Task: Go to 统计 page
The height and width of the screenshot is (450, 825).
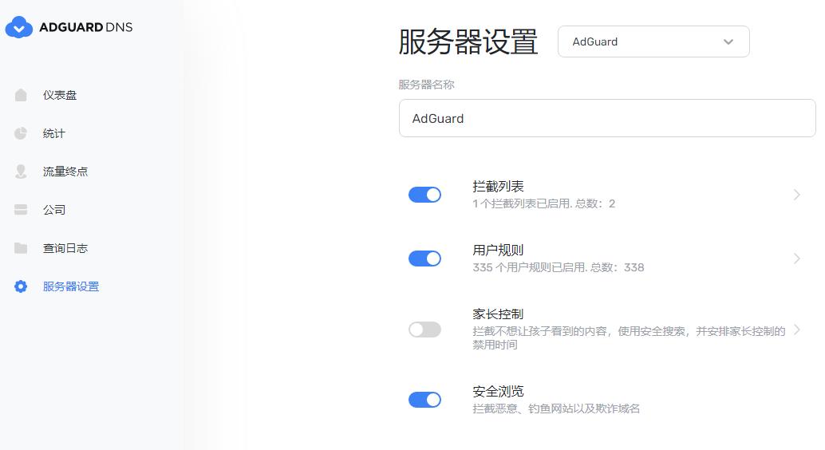Action: click(54, 134)
